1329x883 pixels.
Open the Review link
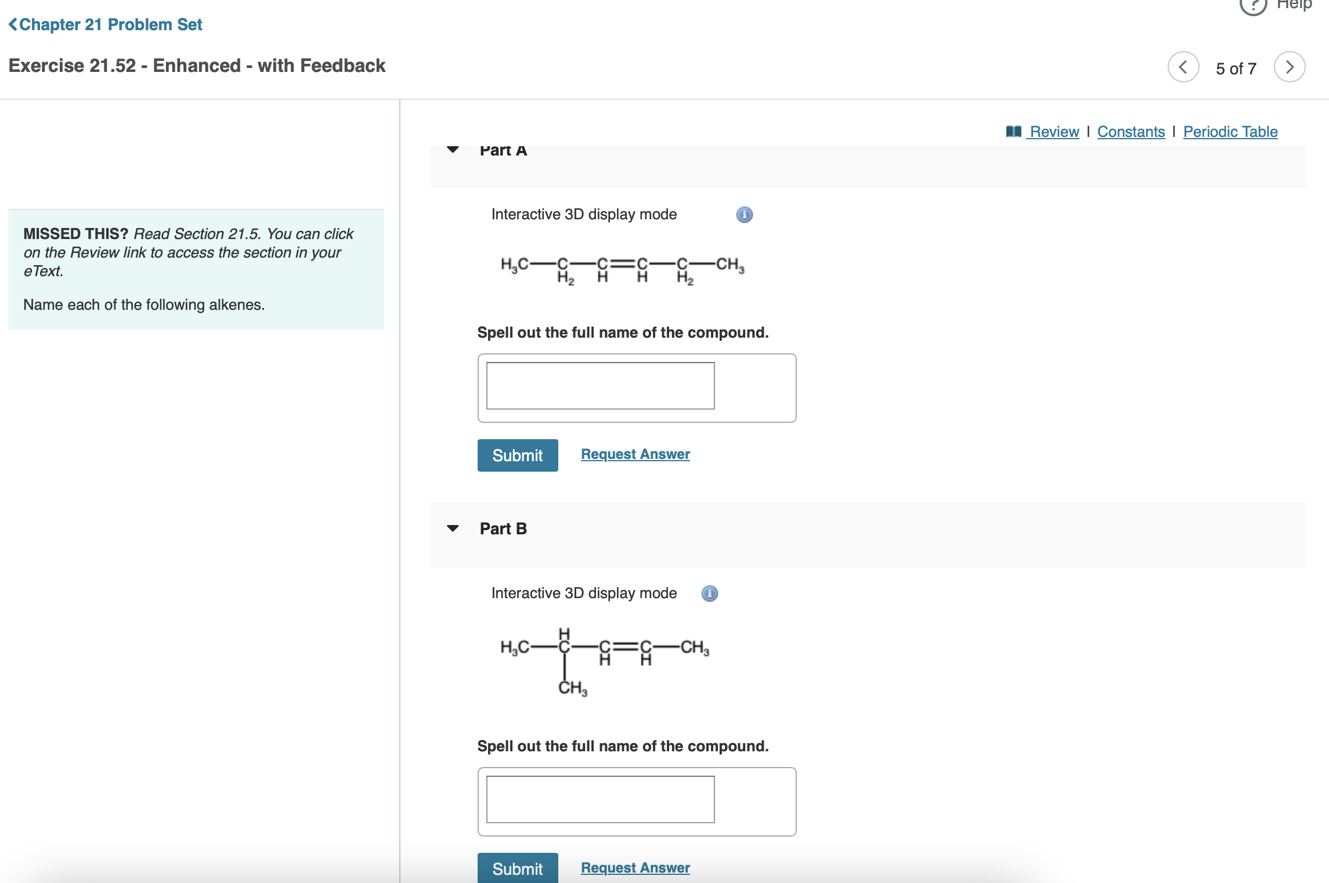1054,132
